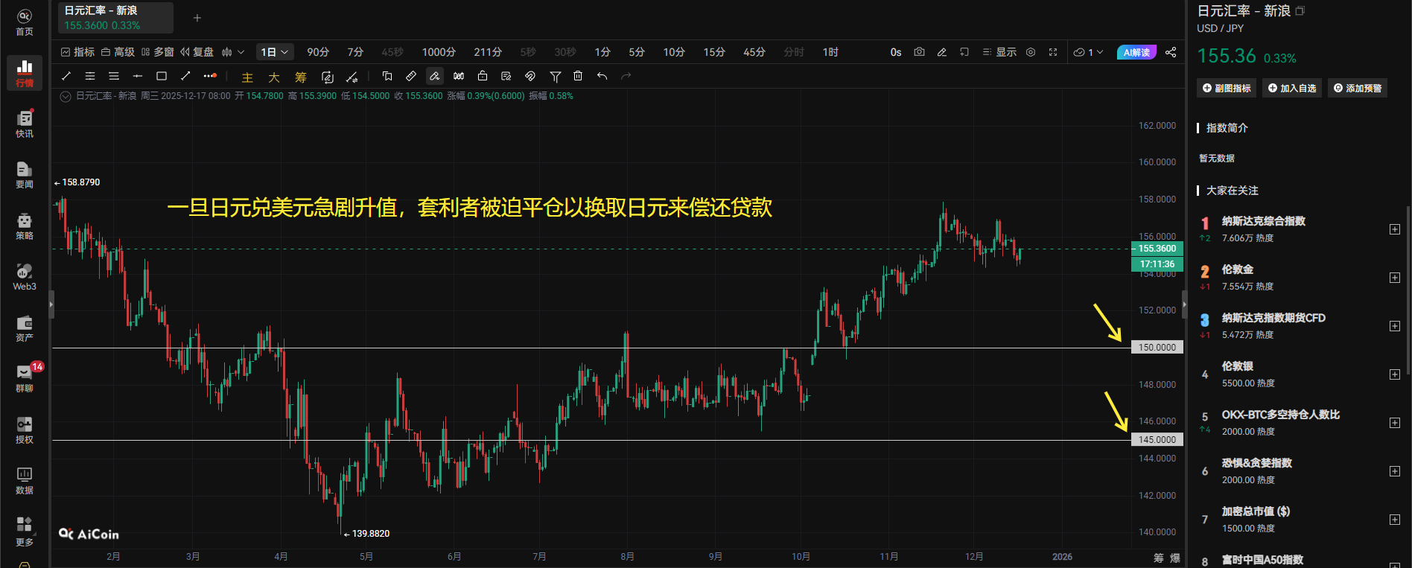Click 副图指标 sub-chart indicator button

[1227, 88]
